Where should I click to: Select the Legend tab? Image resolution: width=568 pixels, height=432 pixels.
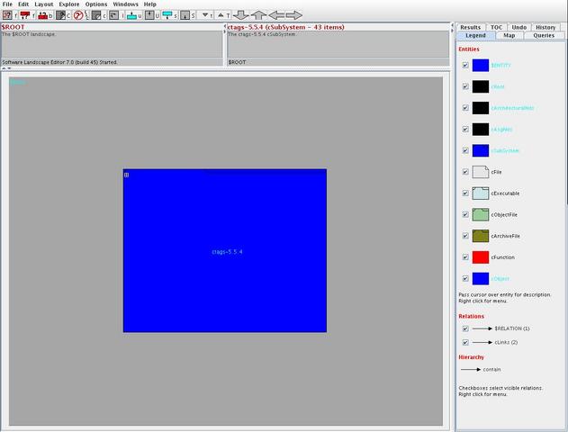click(475, 35)
